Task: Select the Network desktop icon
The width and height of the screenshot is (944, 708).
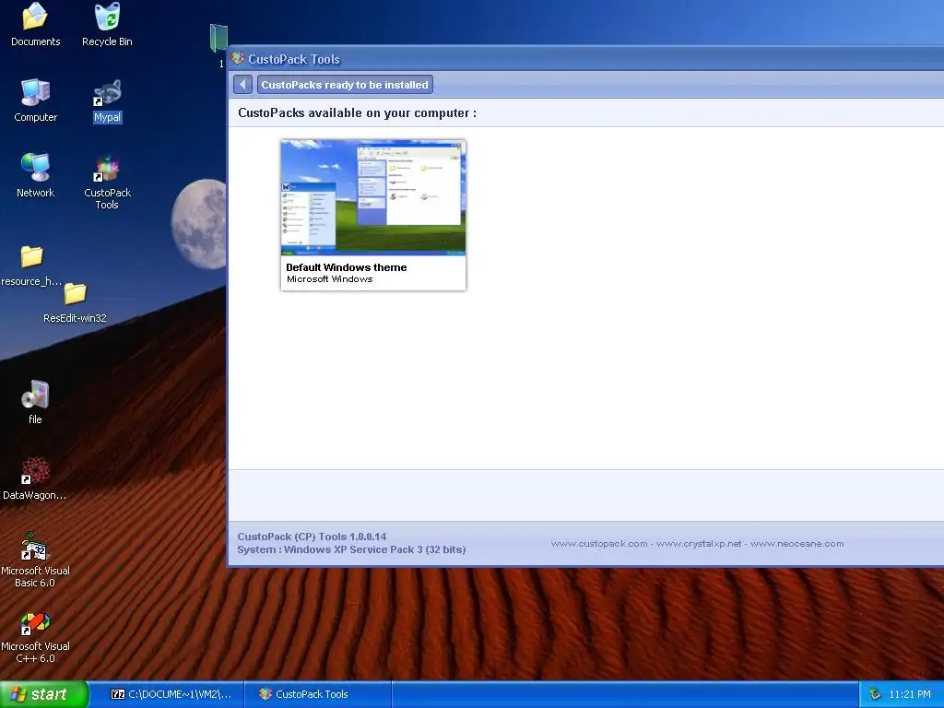Action: [x=35, y=175]
